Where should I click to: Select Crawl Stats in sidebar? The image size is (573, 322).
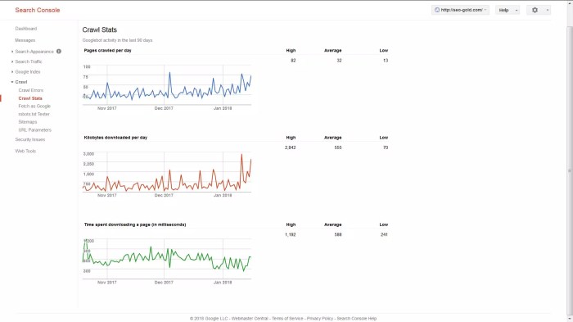30,98
